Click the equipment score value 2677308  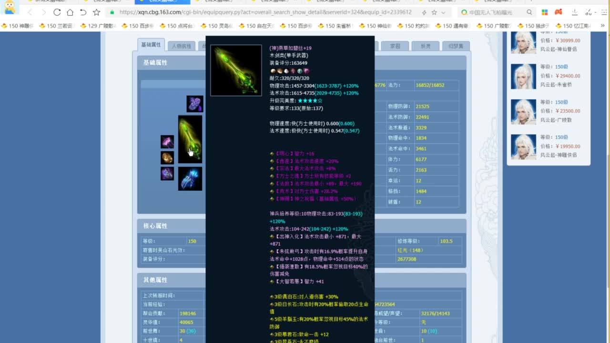click(x=407, y=259)
